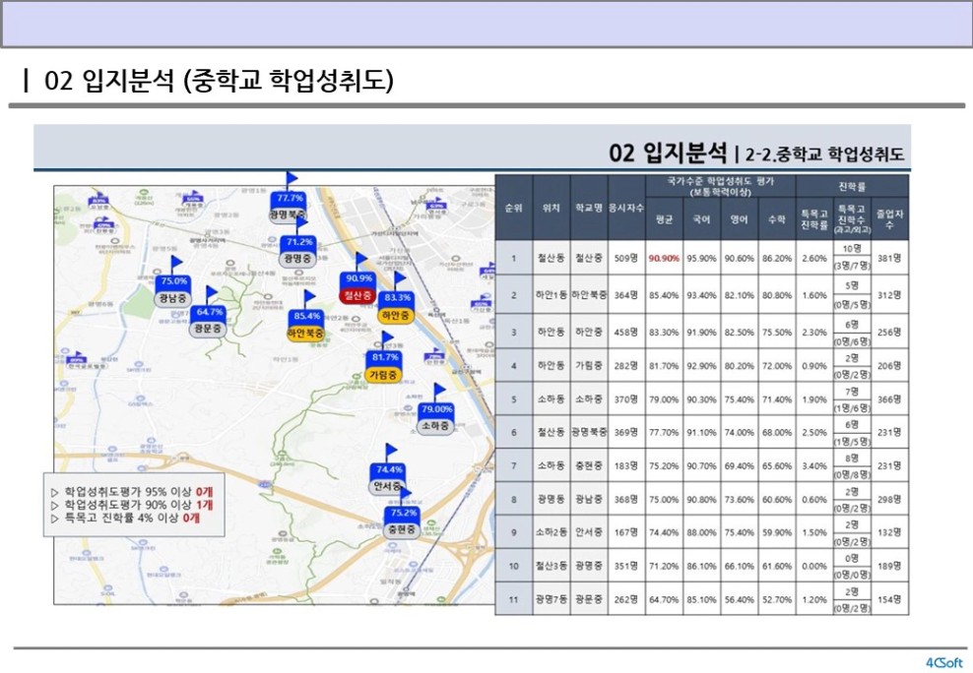Click the red 90.90% average cell
Viewport: 973px width, 673px height.
664,259
